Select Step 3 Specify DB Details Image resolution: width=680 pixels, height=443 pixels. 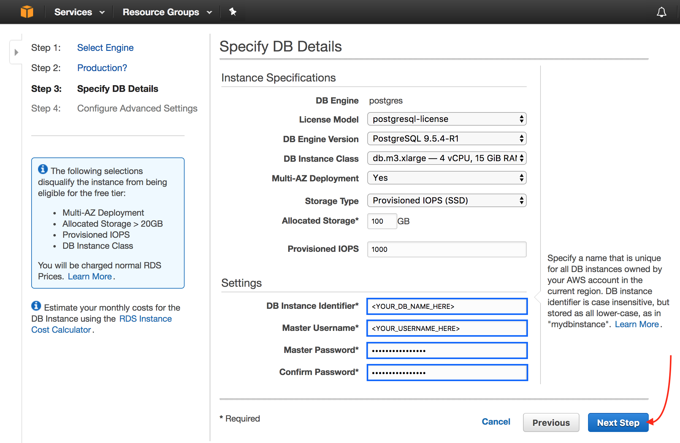[x=118, y=89]
